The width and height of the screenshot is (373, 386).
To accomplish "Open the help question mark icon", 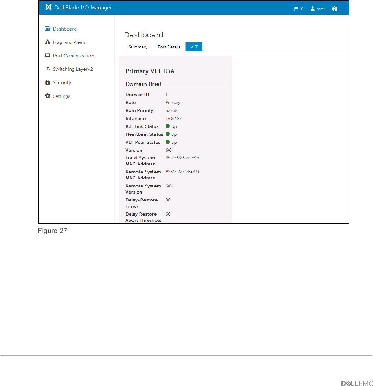I will tap(334, 9).
